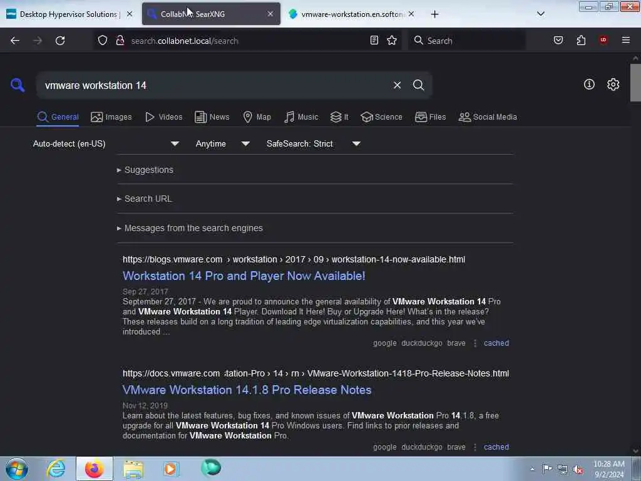List all tabs with the chevron button
The image size is (641, 481).
pyautogui.click(x=541, y=14)
